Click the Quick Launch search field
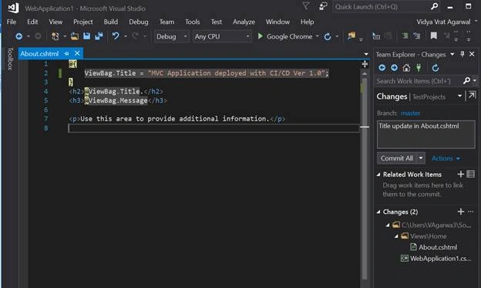The image size is (481, 288). pos(382,6)
